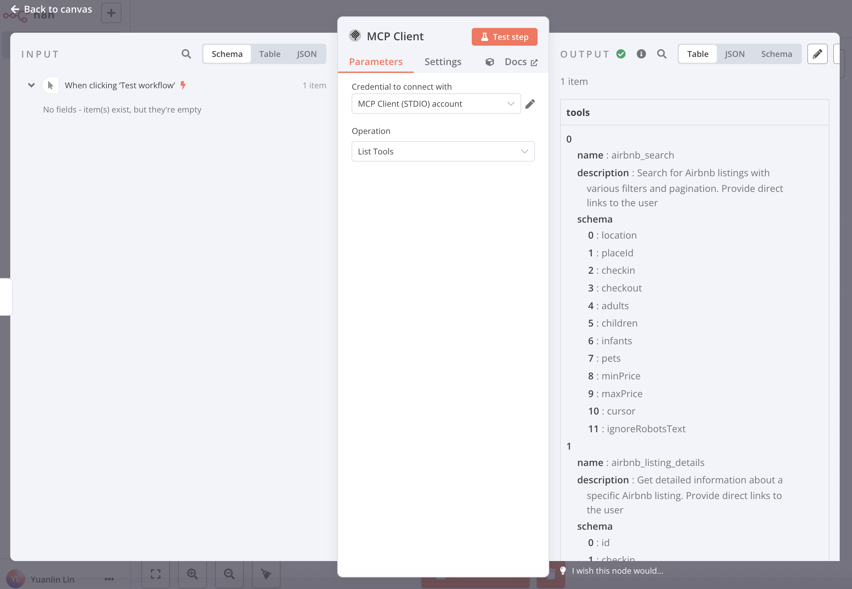The image size is (852, 589).
Task: Switch INPUT view to Table
Action: click(x=270, y=54)
